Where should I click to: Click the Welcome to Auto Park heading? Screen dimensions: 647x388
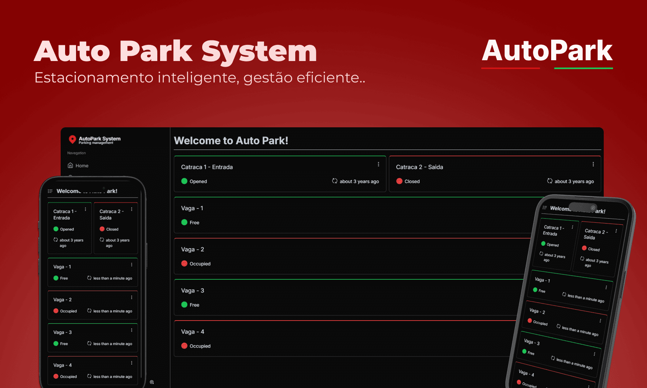231,141
